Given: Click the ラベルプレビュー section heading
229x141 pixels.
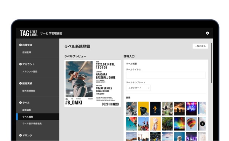Looking at the screenshot, I should click(x=75, y=56).
